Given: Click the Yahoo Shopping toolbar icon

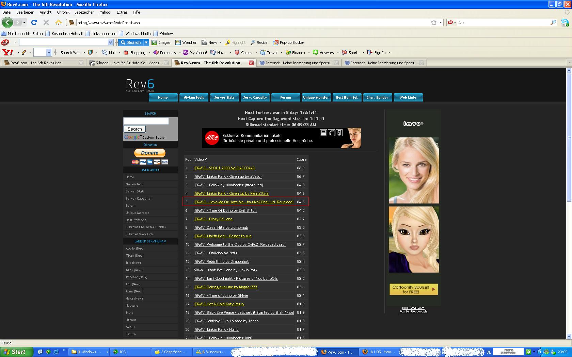Looking at the screenshot, I should tap(126, 53).
